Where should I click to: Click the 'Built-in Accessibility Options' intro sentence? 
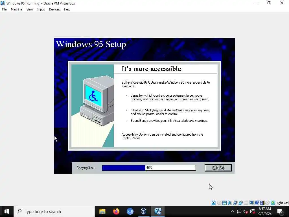165,84
